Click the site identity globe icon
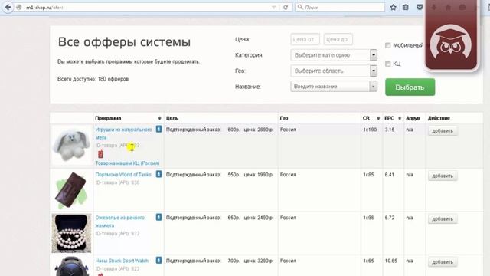The height and width of the screenshot is (276, 490). tap(18, 7)
